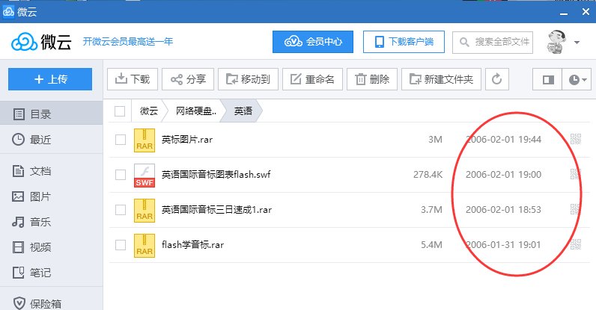Click the 下载 download toolbar button
Viewport: 596px width, 310px height.
click(133, 79)
